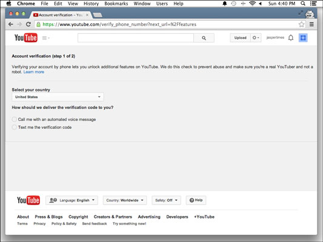Select Text me the verification code
The image size is (323, 242).
[14, 127]
